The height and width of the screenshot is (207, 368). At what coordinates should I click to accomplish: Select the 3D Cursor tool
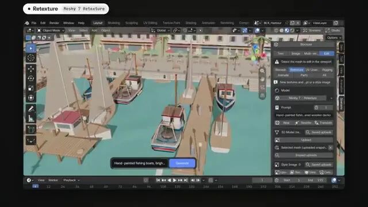(x=30, y=57)
